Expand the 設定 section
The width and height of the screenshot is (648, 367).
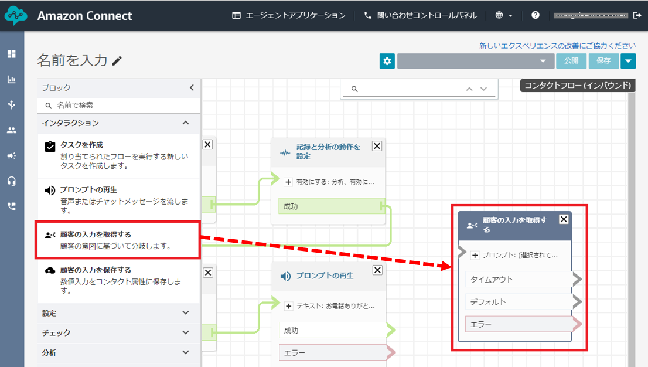(x=119, y=313)
